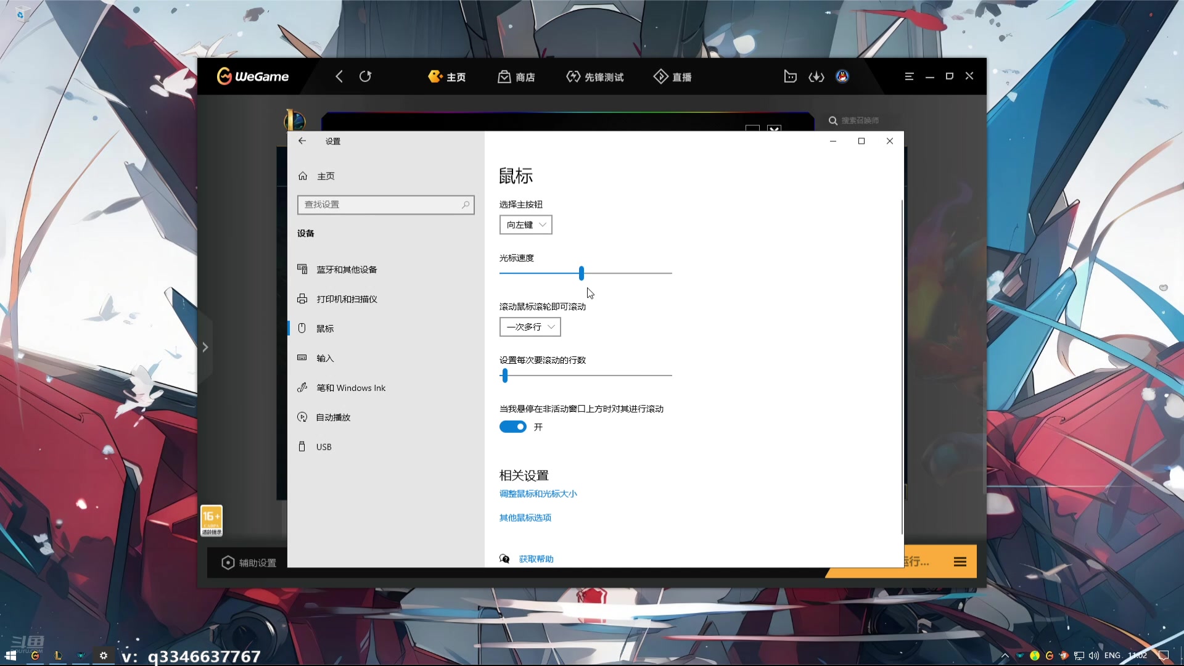Open 自动播放 settings
The image size is (1184, 666).
point(386,417)
